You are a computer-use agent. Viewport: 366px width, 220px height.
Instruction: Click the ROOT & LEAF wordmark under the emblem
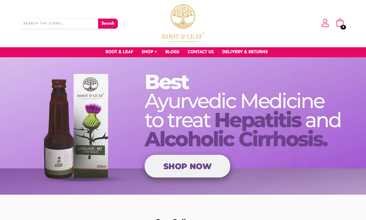[x=183, y=36]
